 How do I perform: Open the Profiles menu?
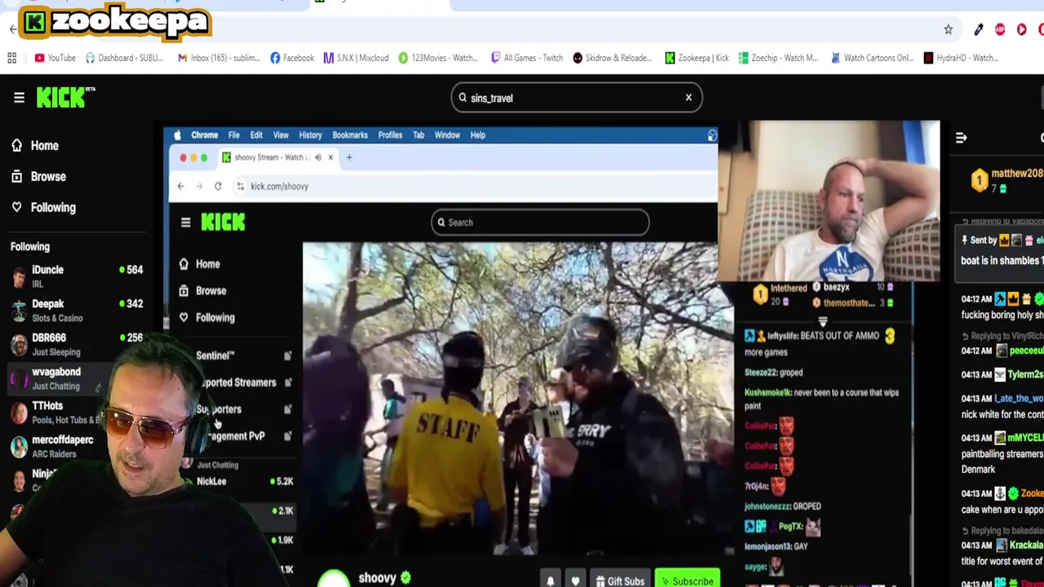390,135
